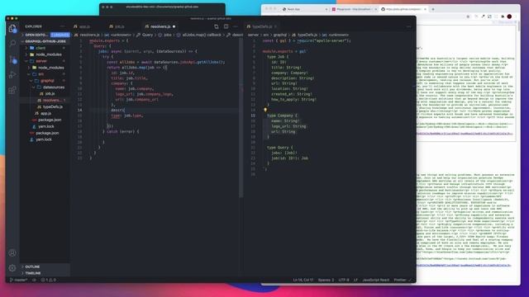Click the LF end-of-line status entry

355,280
